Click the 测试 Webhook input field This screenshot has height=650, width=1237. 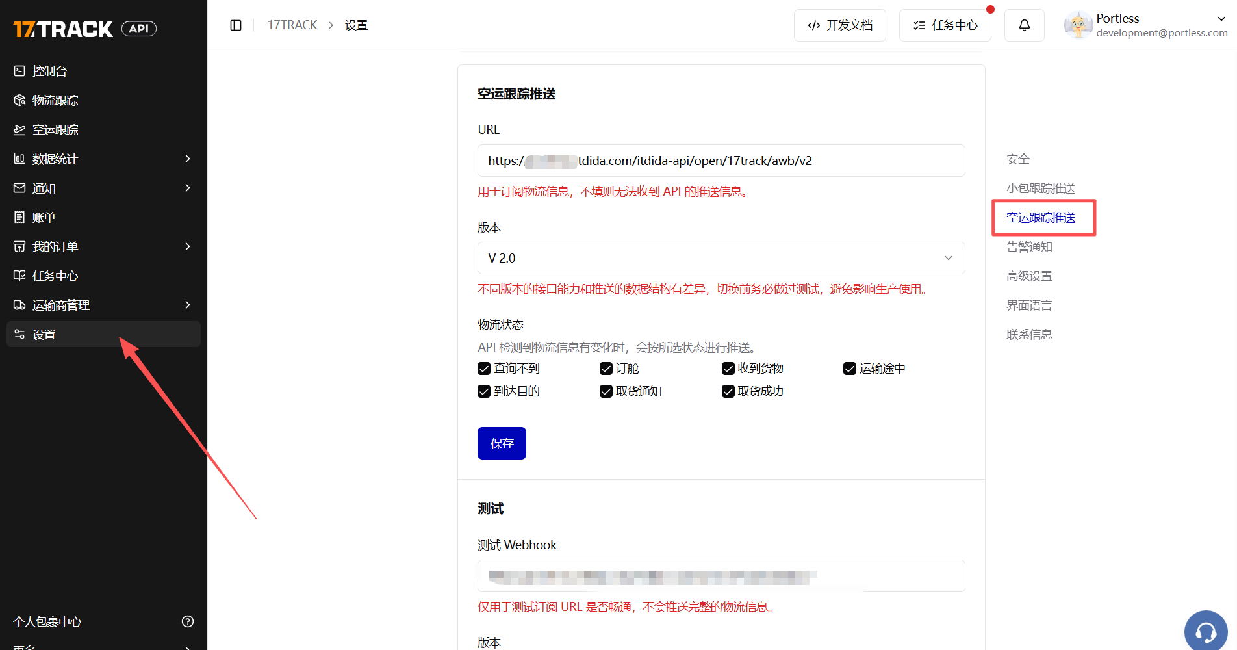click(x=721, y=576)
